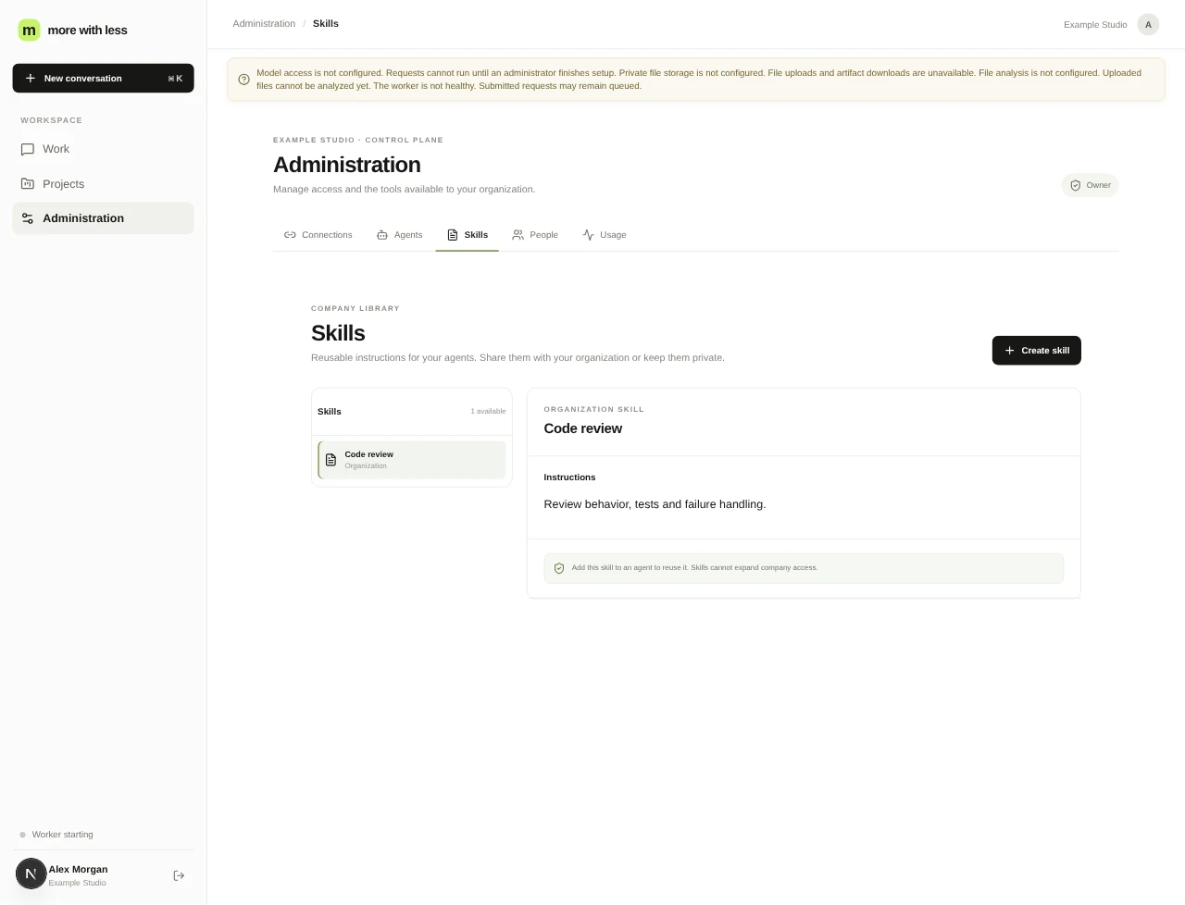Click the Example Studio label in header

coord(1095,24)
